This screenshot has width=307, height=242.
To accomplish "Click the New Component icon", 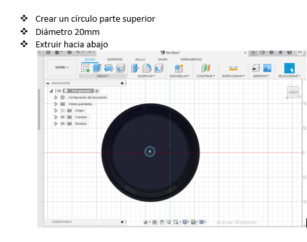I will click(179, 68).
